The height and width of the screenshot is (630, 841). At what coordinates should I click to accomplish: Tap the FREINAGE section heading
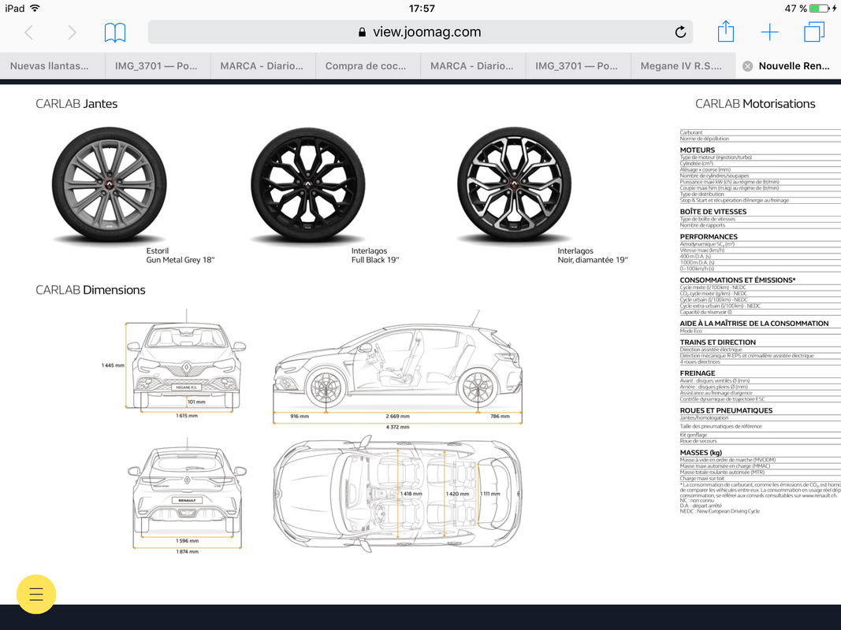(698, 373)
